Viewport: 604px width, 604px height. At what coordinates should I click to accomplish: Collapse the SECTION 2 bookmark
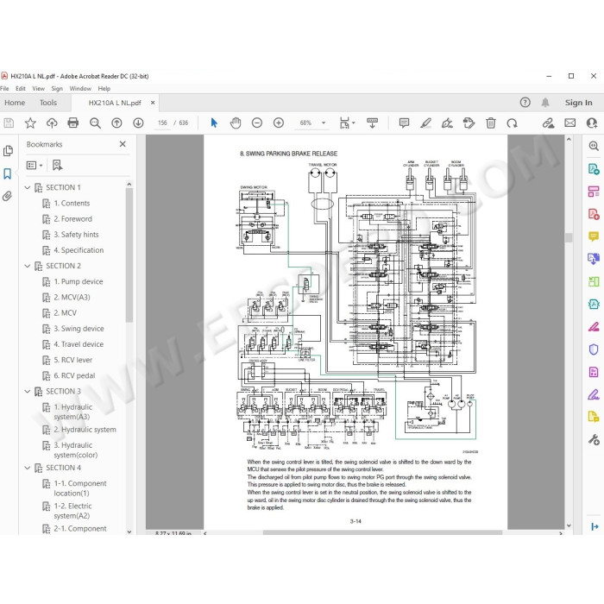coord(28,266)
